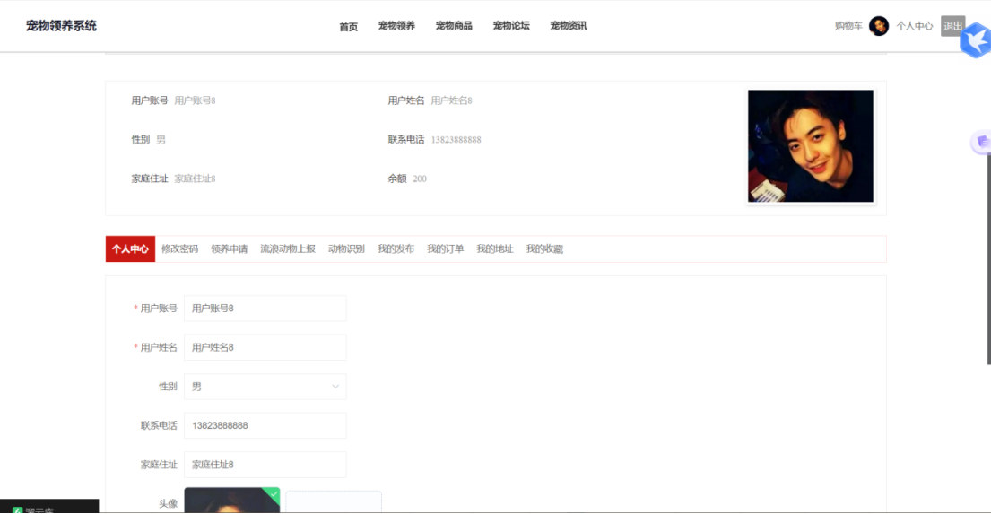Open 个人中心 link in header

tap(915, 26)
